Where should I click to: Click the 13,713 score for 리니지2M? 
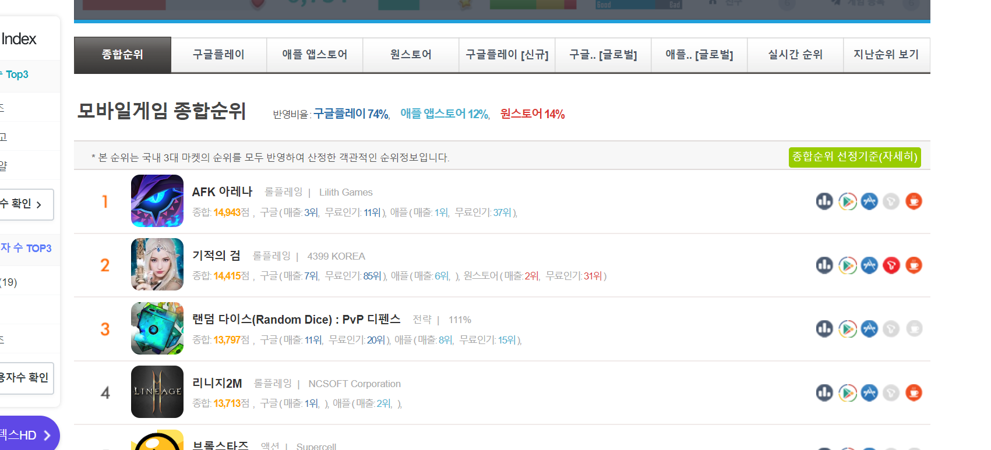(x=227, y=403)
